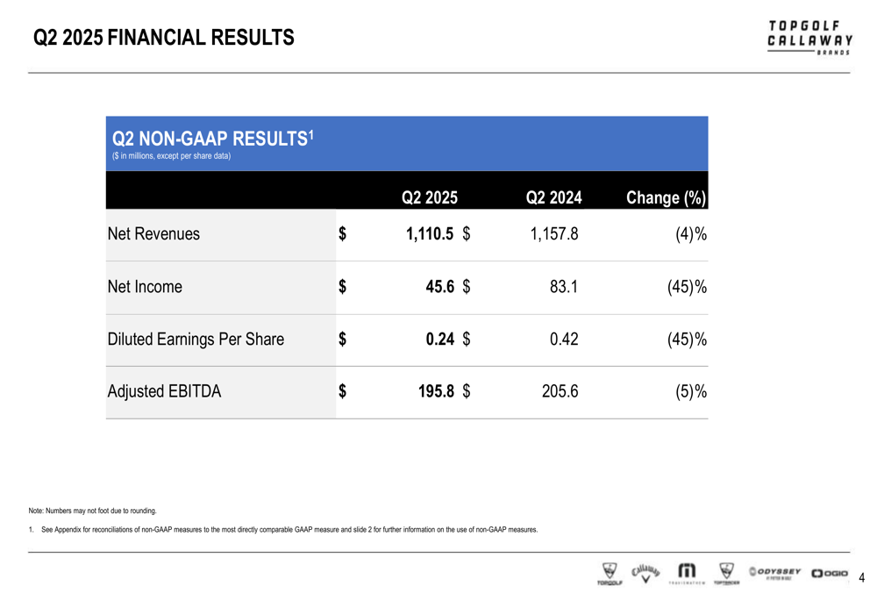Select the Q2 2024 column header

553,197
